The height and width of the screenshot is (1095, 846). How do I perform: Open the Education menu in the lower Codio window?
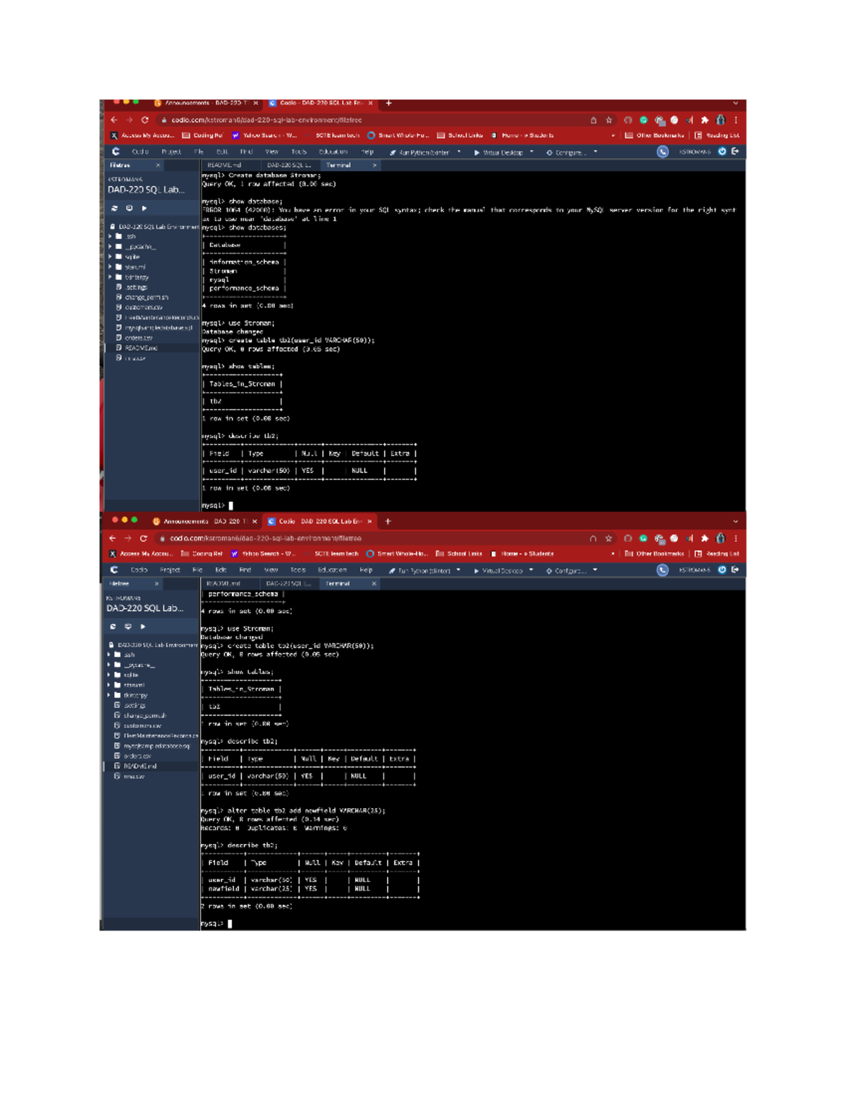pyautogui.click(x=331, y=570)
